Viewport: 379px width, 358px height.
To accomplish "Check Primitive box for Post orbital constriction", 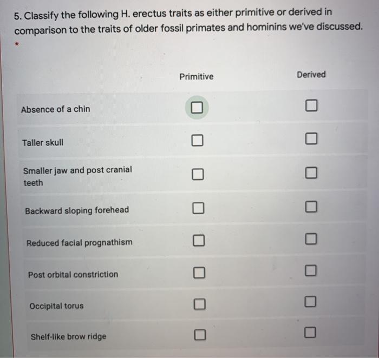I will [x=199, y=273].
